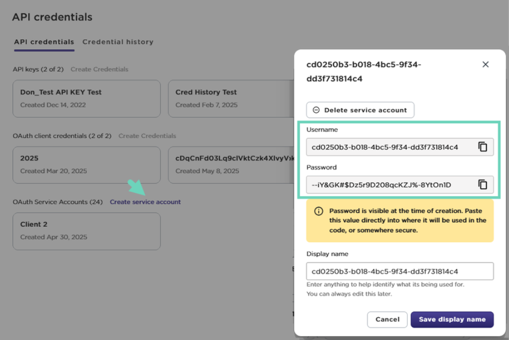The height and width of the screenshot is (340, 509).
Task: Save the display name
Action: click(452, 319)
